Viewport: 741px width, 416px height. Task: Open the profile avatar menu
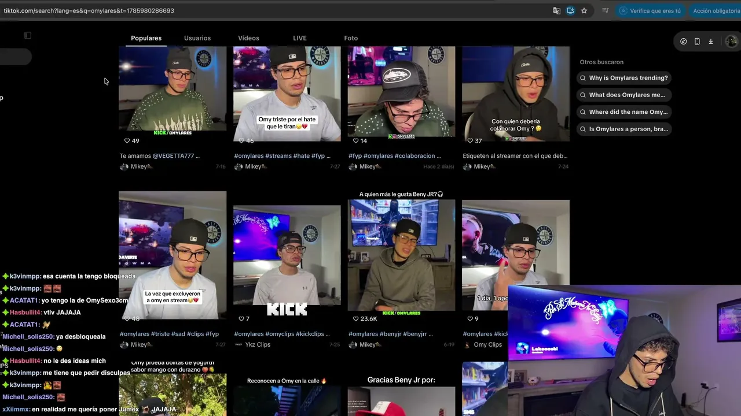click(731, 41)
